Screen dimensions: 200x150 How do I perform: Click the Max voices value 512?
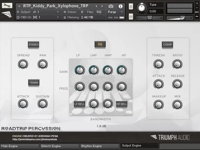coord(99,12)
